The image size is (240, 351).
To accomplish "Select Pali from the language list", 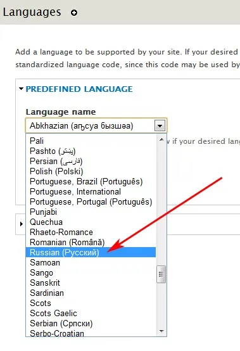I will (x=91, y=141).
